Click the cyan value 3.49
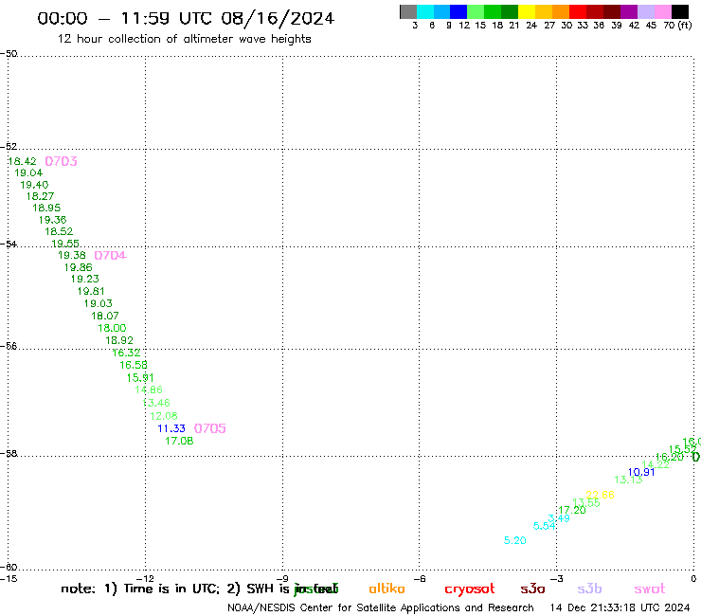The height and width of the screenshot is (616, 701). coord(559,518)
